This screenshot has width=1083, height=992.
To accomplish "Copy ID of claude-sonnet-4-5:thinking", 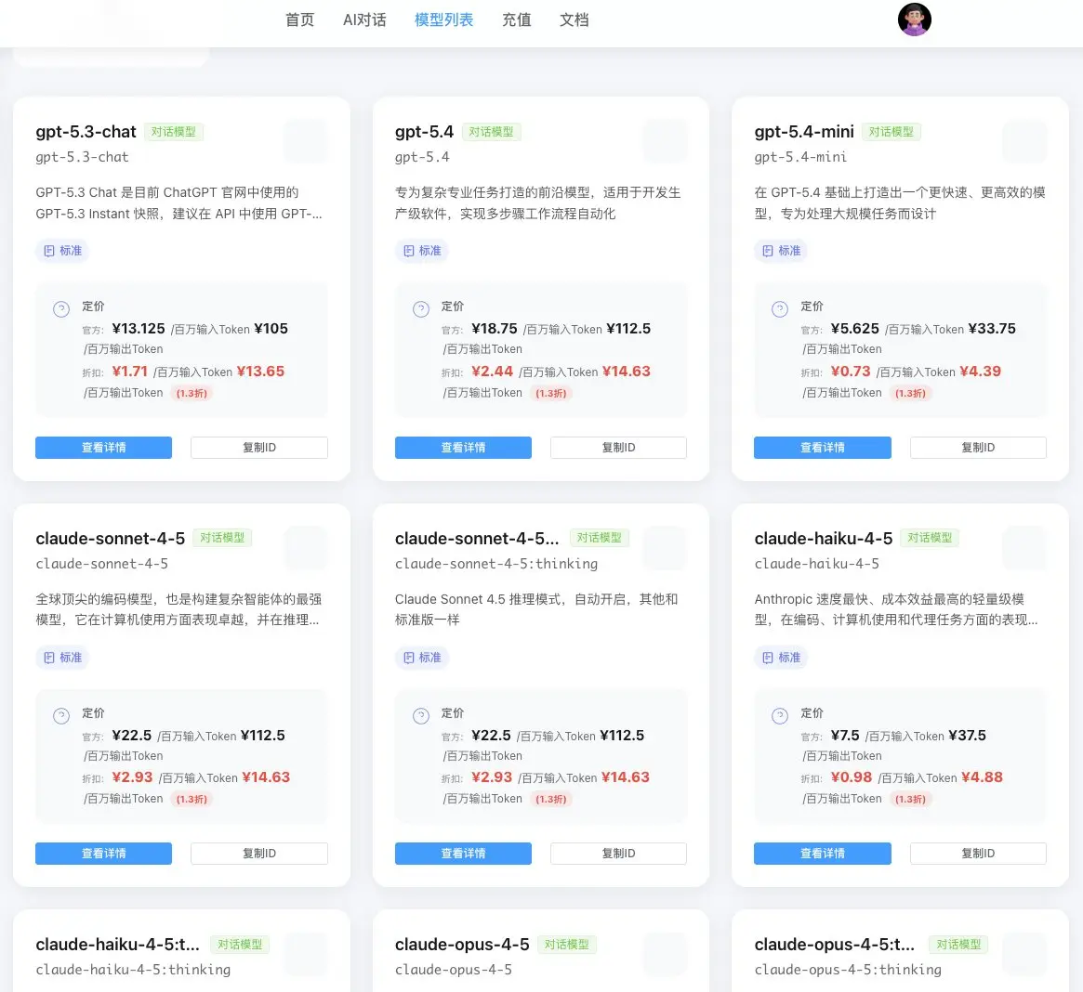I will click(618, 854).
